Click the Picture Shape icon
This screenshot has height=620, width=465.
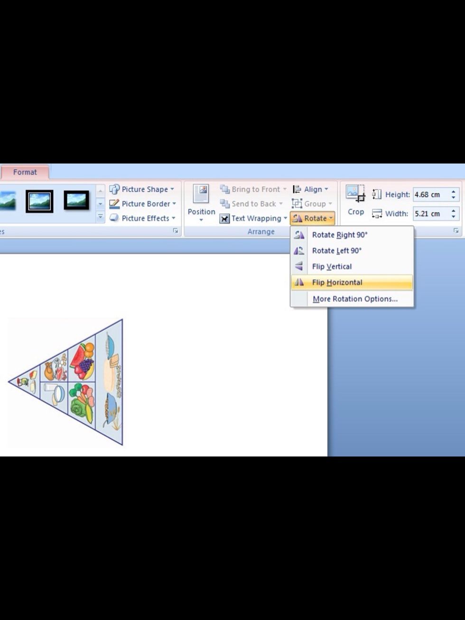click(114, 189)
